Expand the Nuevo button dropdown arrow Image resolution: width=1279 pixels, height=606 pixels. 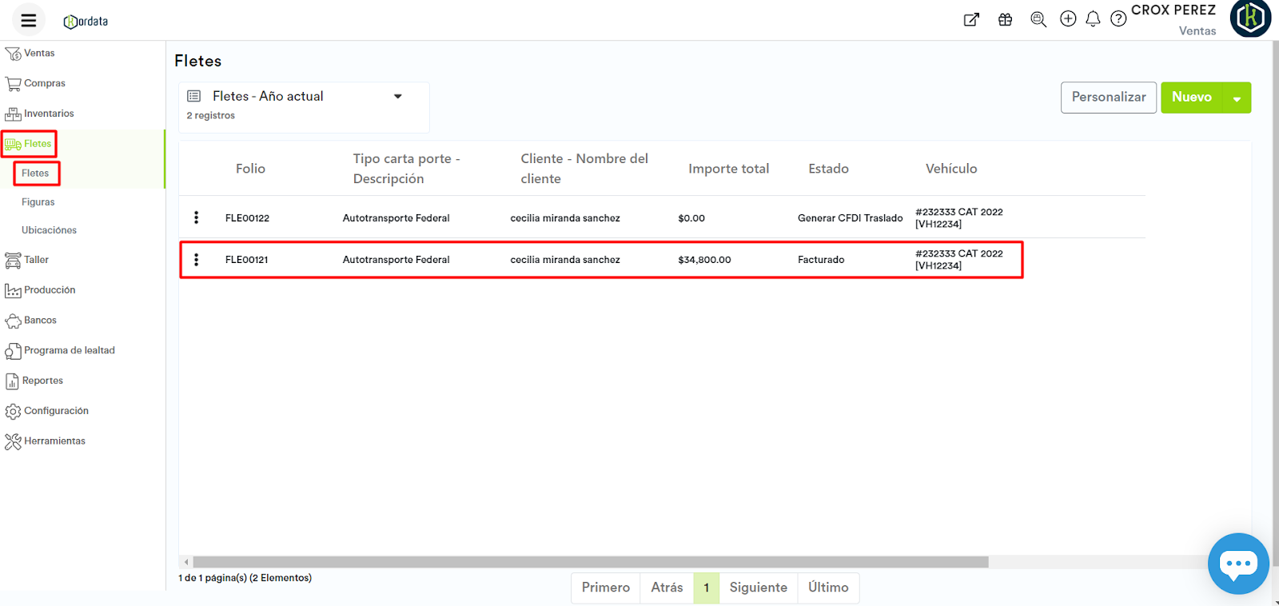point(1237,98)
